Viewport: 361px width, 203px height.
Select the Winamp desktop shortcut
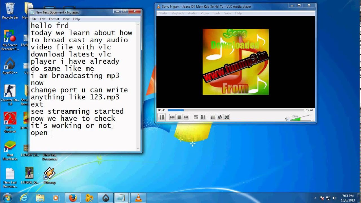pos(49,176)
